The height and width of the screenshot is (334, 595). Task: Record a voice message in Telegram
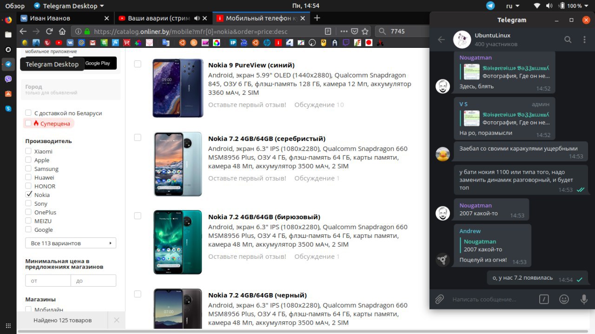click(x=584, y=299)
